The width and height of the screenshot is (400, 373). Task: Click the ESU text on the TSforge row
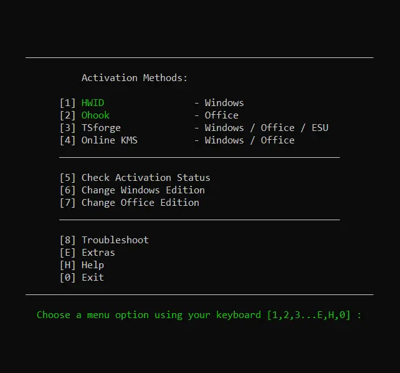[320, 128]
